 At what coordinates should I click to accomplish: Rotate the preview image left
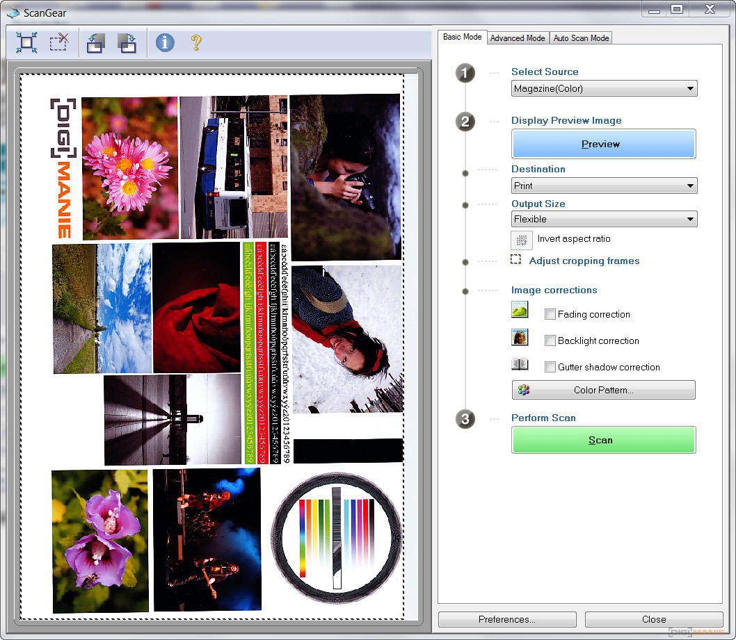(x=95, y=43)
